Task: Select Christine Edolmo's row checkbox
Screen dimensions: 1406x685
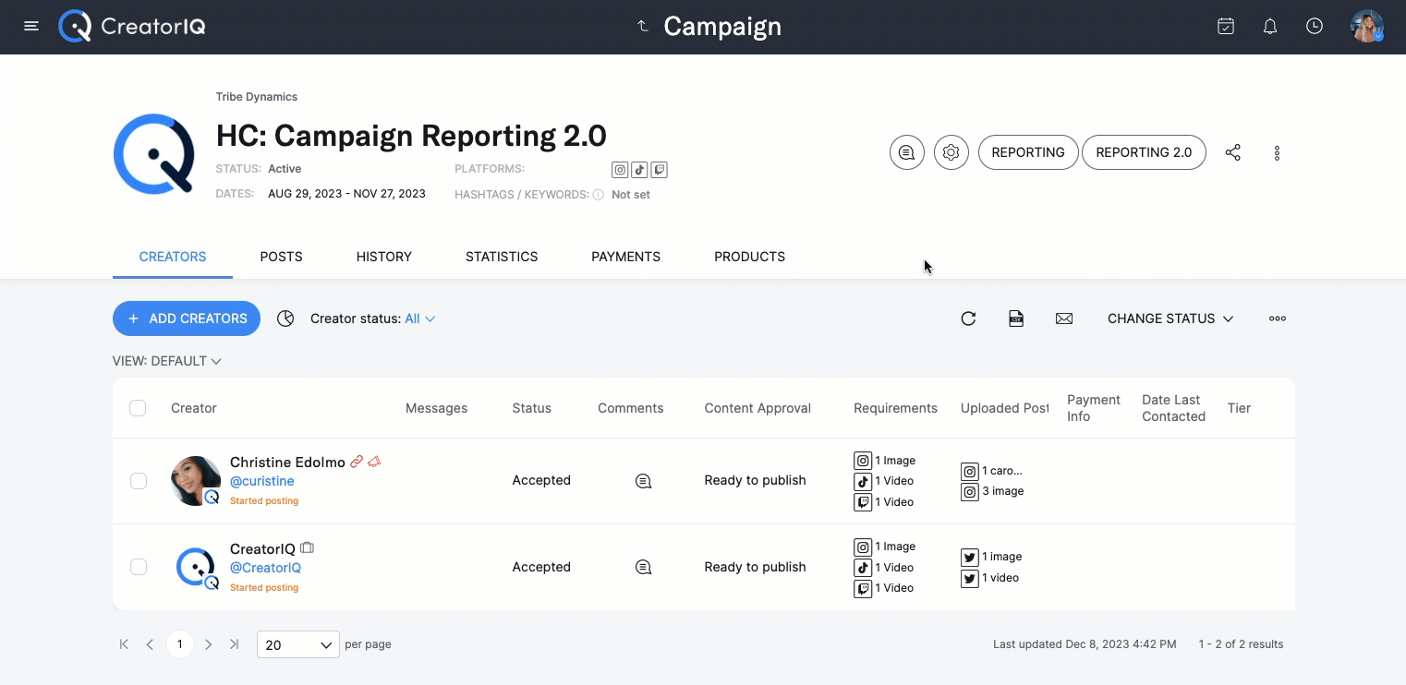Action: (x=138, y=480)
